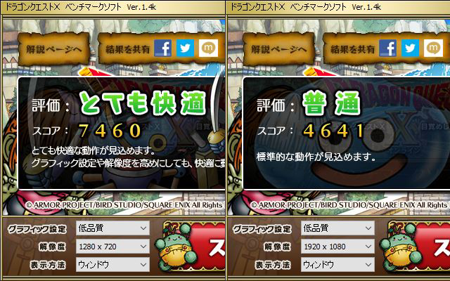Share right result on Facebook

(x=387, y=48)
